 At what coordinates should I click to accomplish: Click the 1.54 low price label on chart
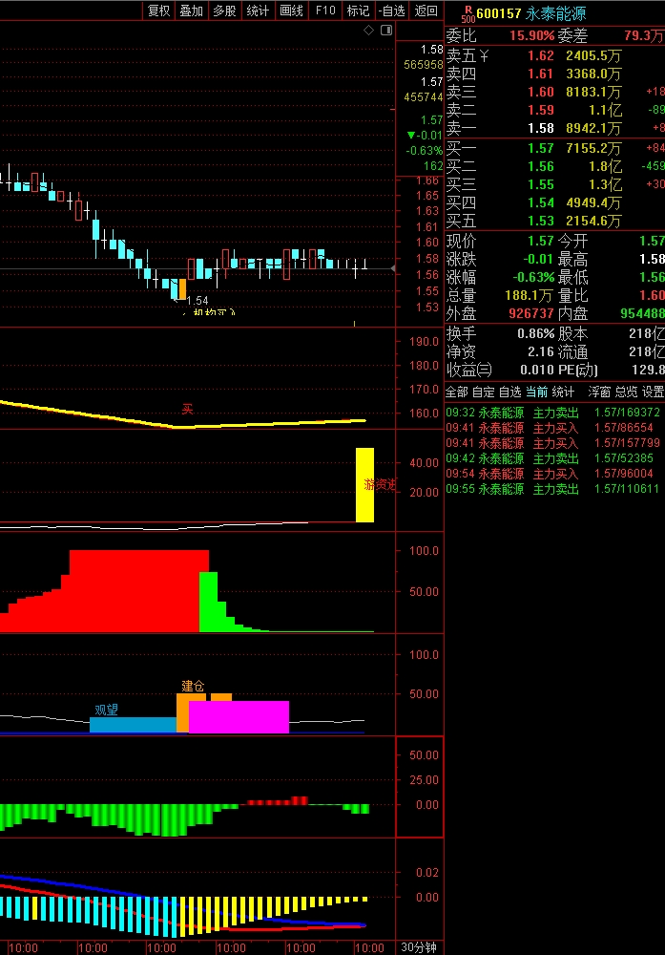(197, 300)
